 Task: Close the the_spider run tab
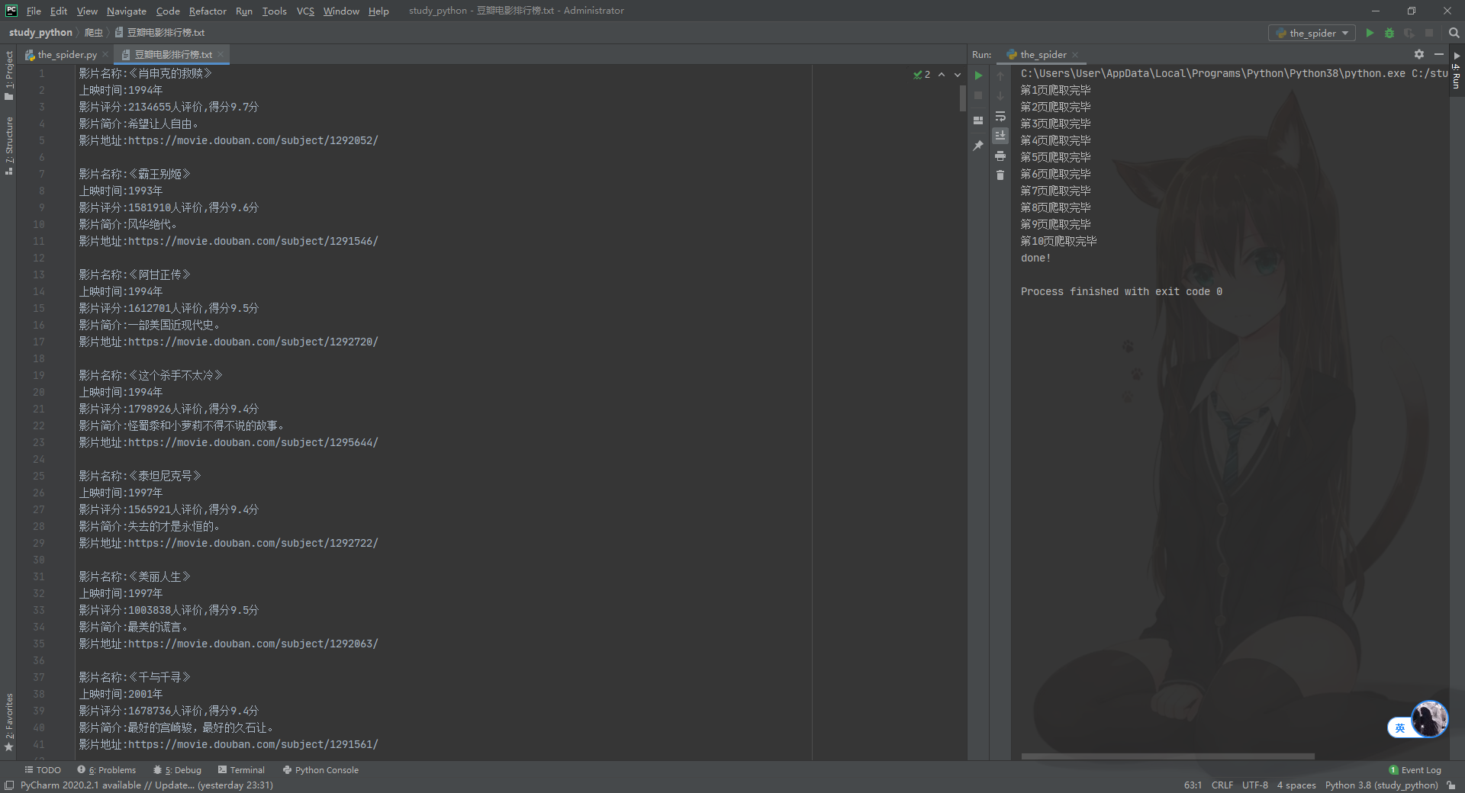[x=1075, y=55]
